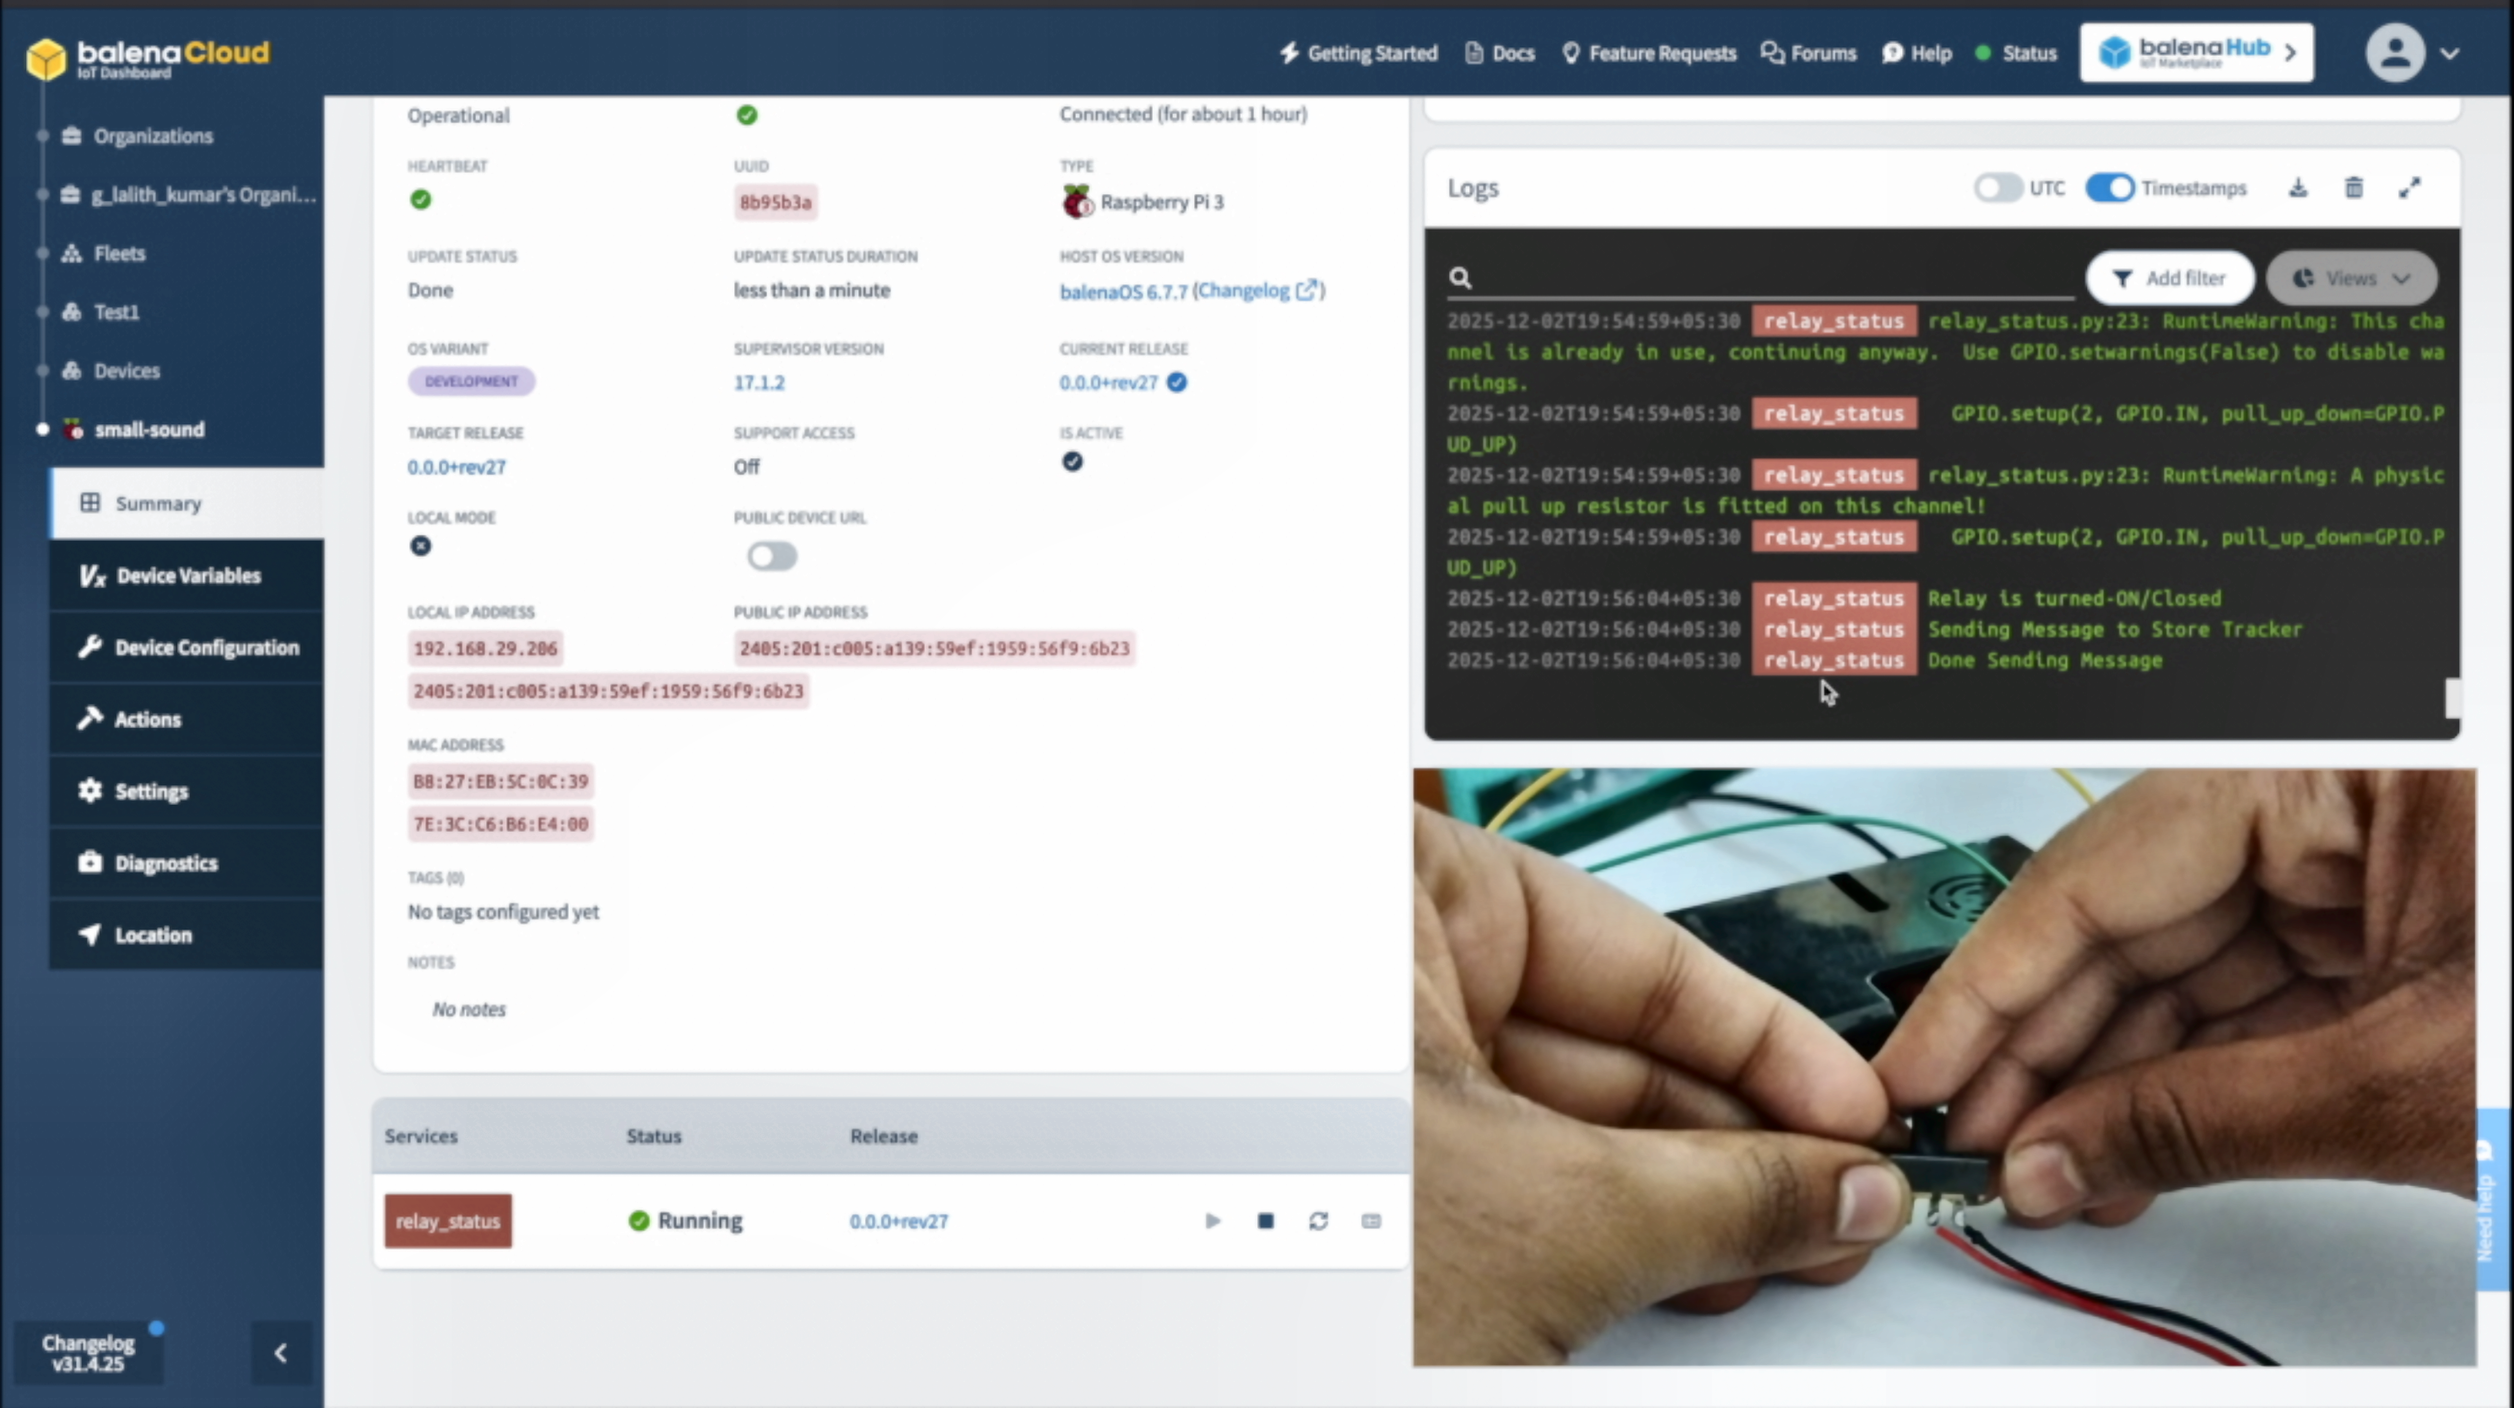Image resolution: width=2514 pixels, height=1408 pixels.
Task: Select the small-sound device
Action: pos(134,429)
